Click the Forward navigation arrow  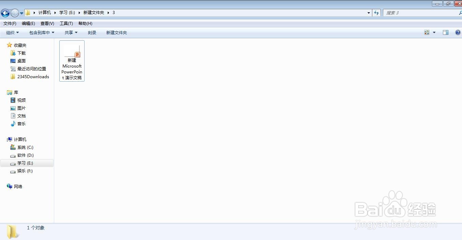[x=15, y=13]
